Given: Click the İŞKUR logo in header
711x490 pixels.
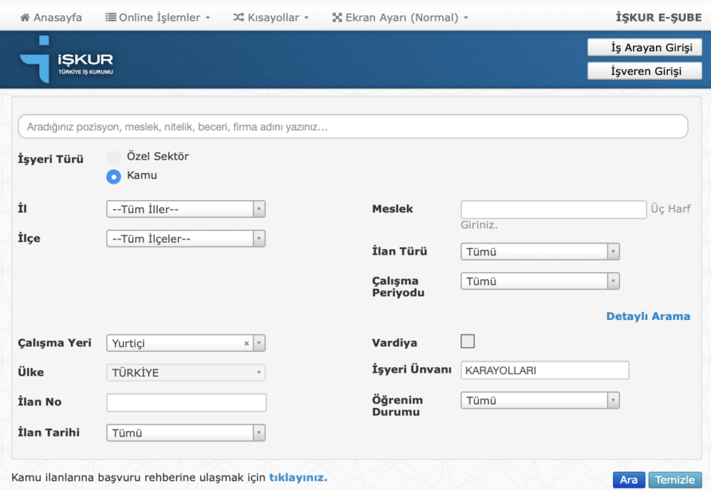Looking at the screenshot, I should [x=67, y=60].
